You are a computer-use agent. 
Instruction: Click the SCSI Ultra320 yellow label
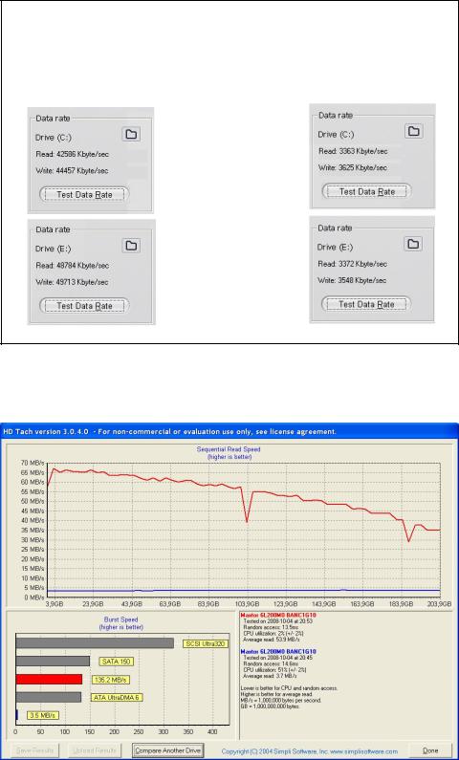click(206, 643)
